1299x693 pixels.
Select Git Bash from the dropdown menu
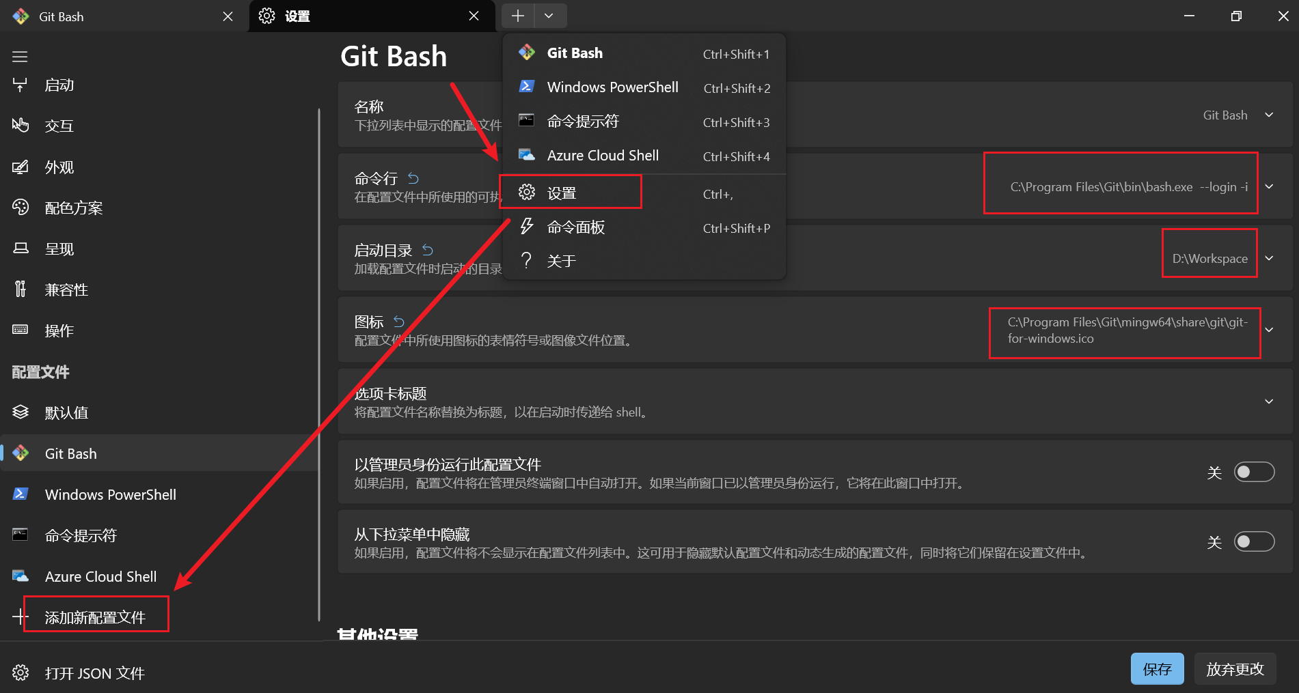[x=644, y=53]
